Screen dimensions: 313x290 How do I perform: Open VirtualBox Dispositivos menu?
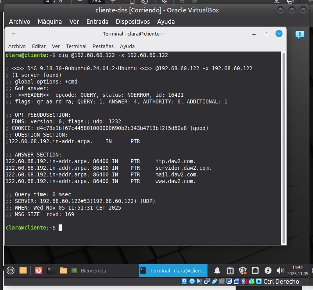133,21
